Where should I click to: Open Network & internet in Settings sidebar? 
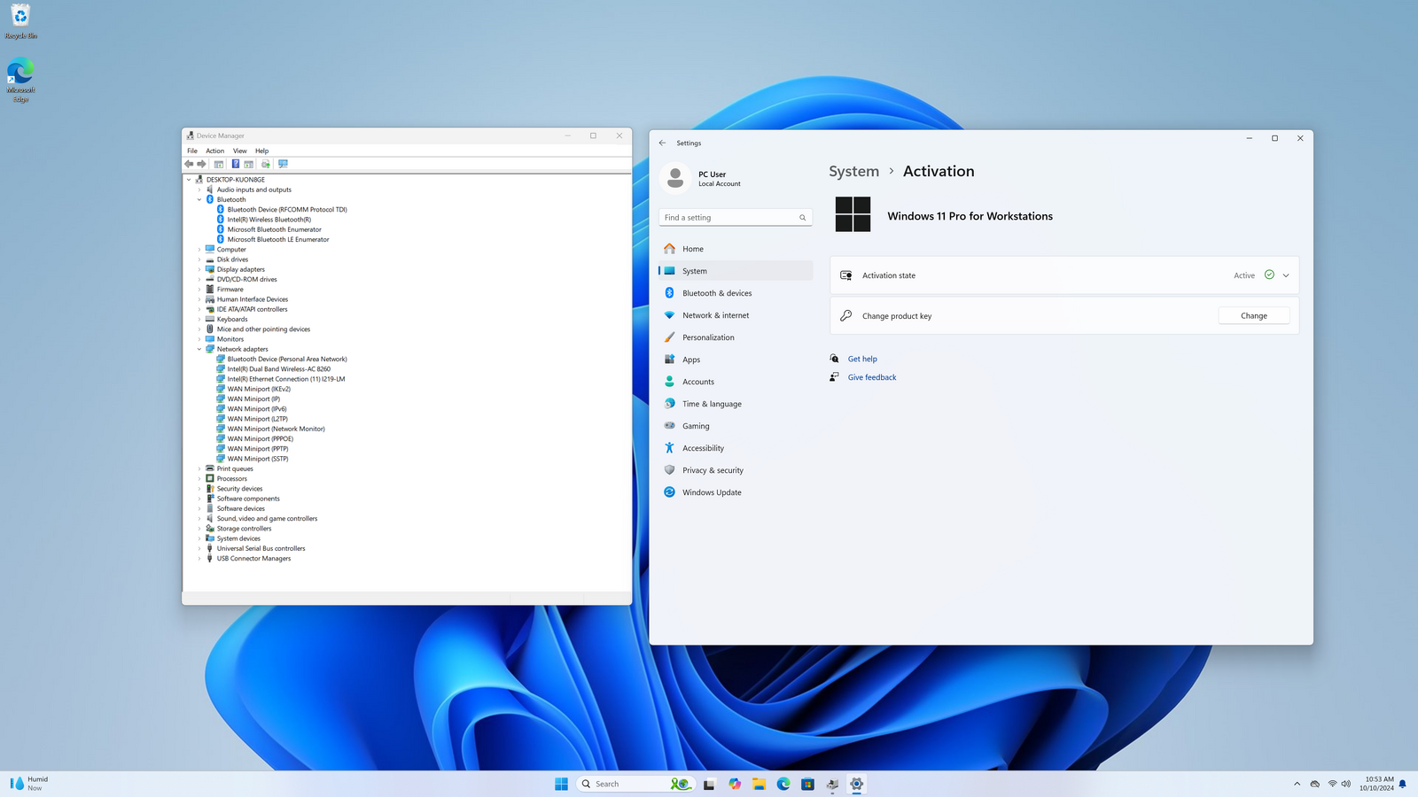[x=736, y=315]
